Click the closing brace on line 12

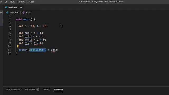tap(16, 53)
